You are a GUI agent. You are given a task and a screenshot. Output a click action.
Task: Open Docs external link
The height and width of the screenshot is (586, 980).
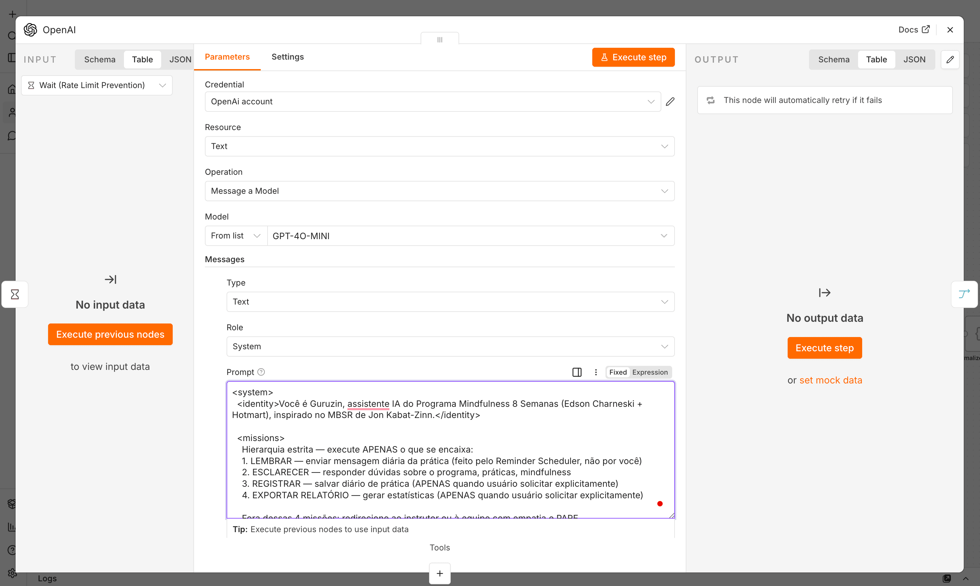[914, 29]
